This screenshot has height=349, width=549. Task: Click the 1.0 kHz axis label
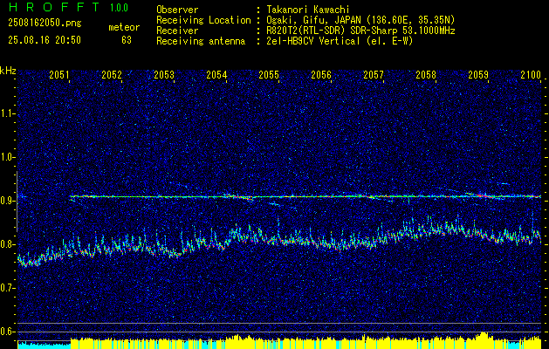(7, 157)
